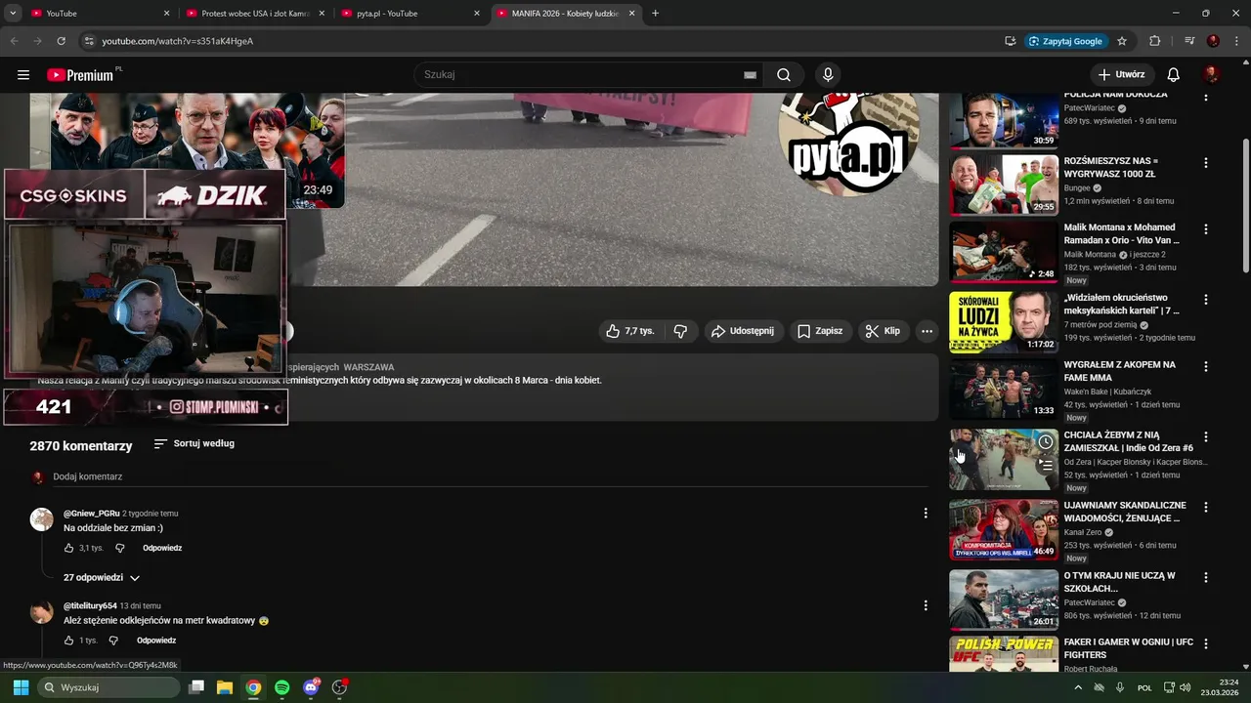Open browser extensions puzzle icon
Image resolution: width=1251 pixels, height=703 pixels.
point(1154,41)
